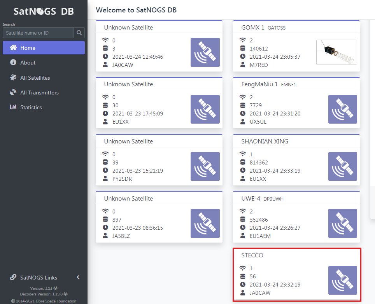Click the PY2SDR user name
The image size is (375, 304).
[122, 179]
